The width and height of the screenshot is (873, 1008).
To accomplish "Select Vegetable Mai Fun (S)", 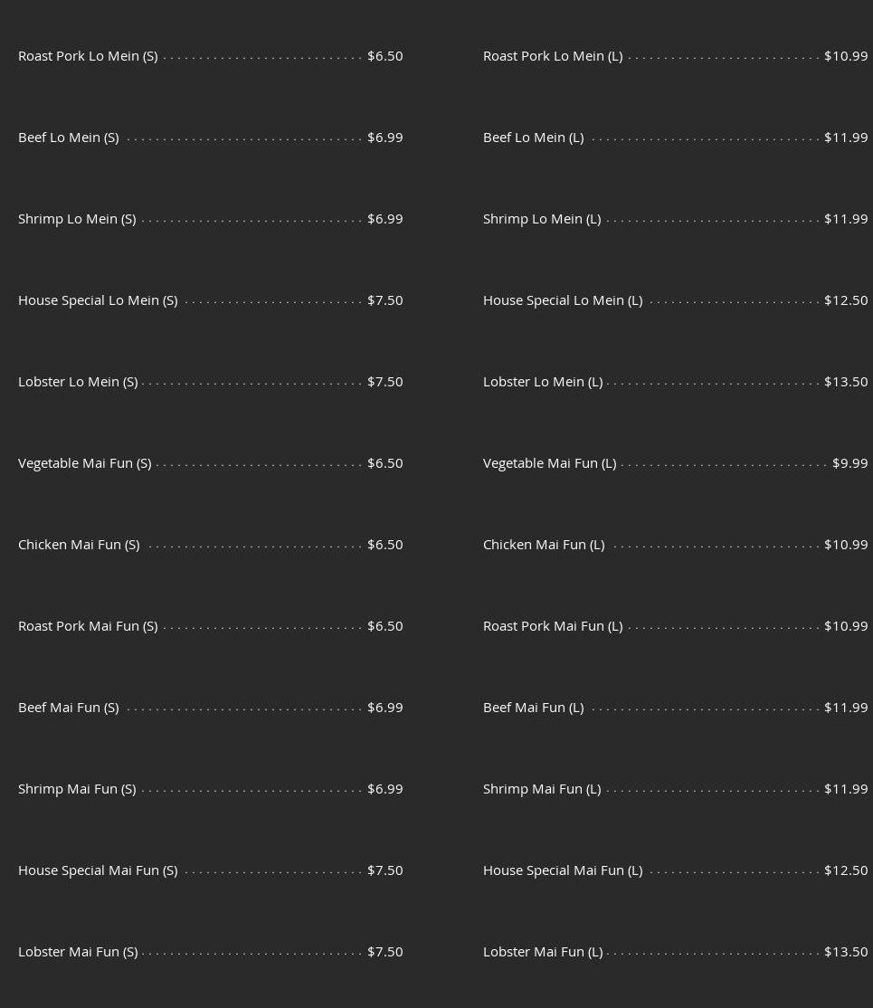I will (x=84, y=463).
